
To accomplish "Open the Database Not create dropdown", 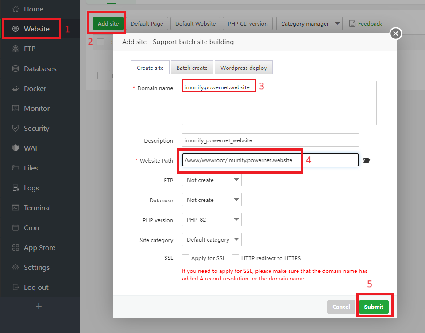I will (212, 200).
